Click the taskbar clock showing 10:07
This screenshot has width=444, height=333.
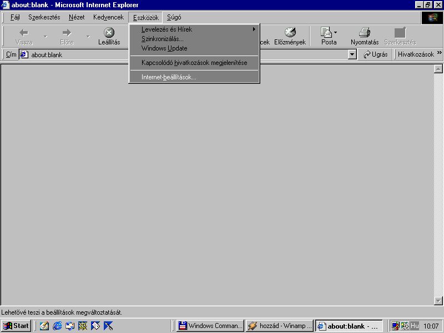(x=431, y=326)
